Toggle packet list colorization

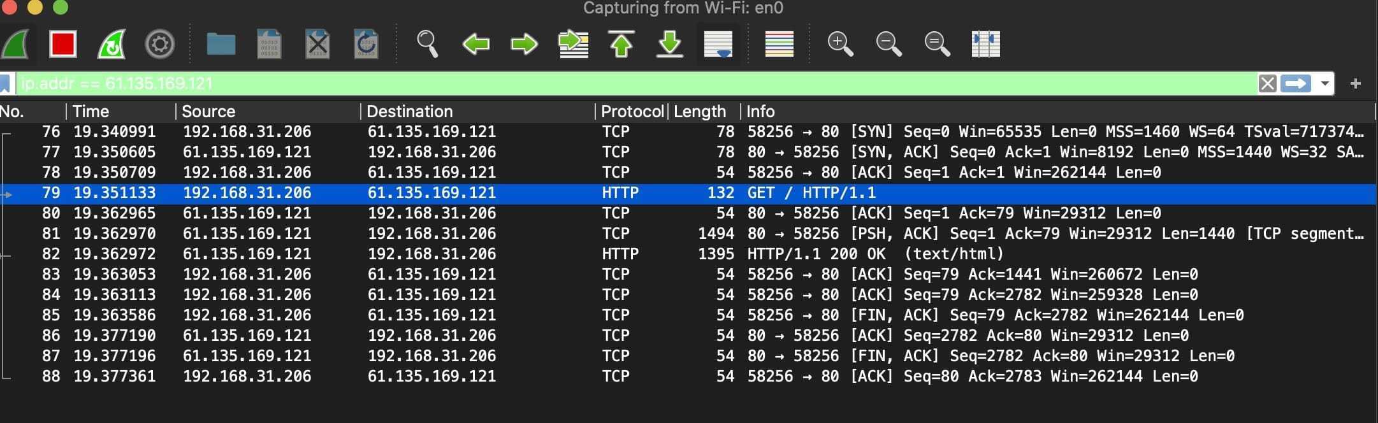[779, 45]
